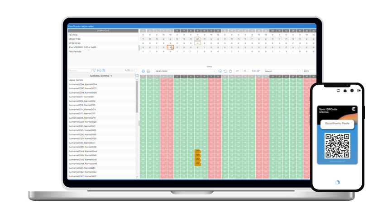Tap the phone's sync refresh icon
Viewport: 383px width, 217px height.
[338, 91]
